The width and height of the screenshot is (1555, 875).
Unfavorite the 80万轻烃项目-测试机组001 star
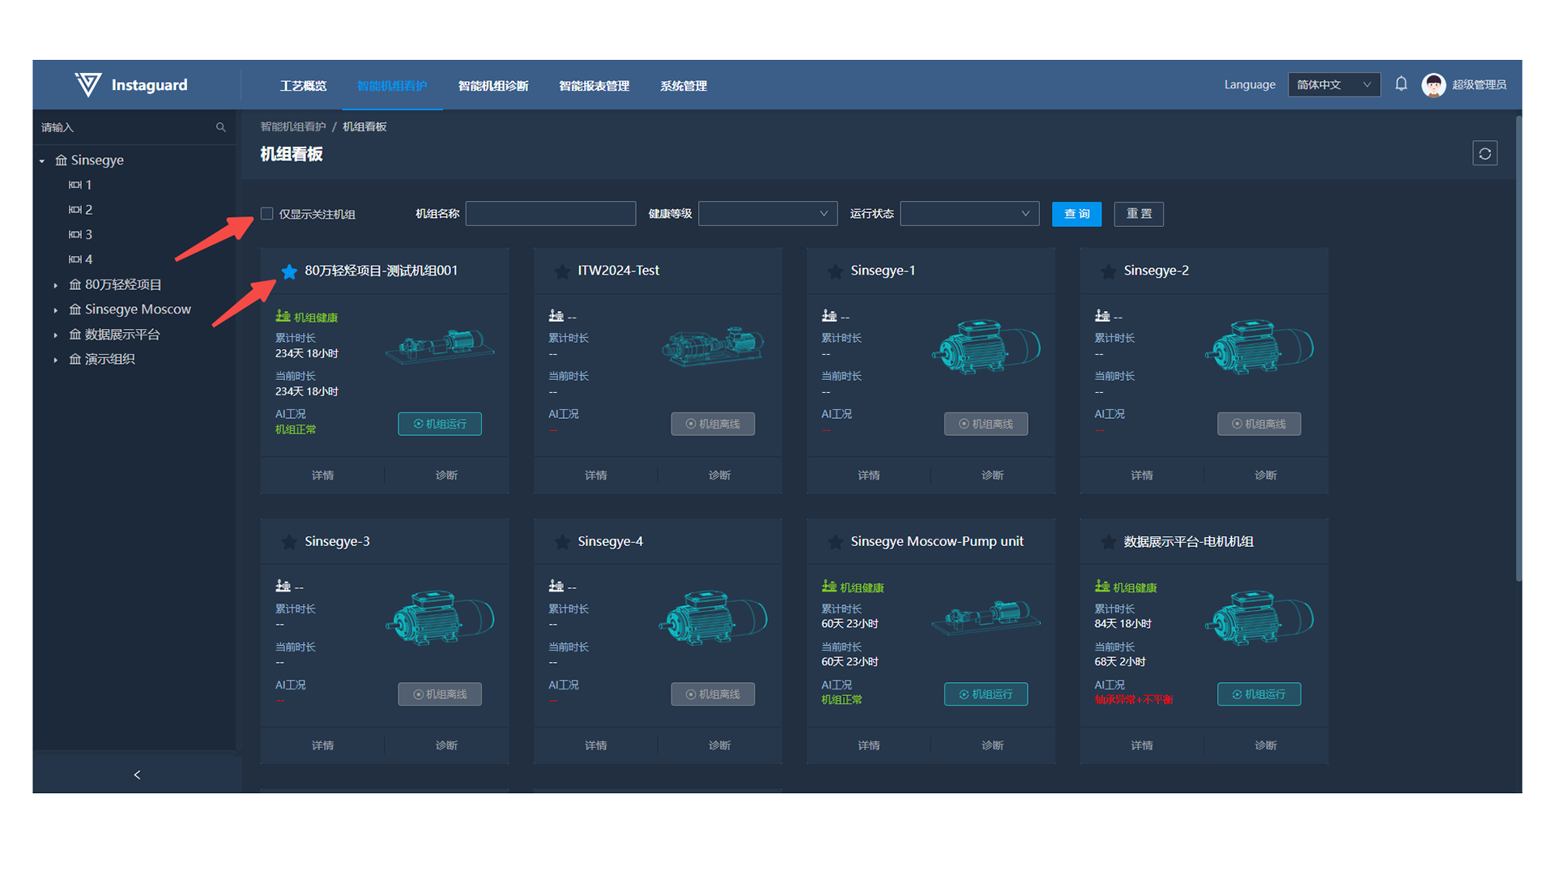[289, 271]
